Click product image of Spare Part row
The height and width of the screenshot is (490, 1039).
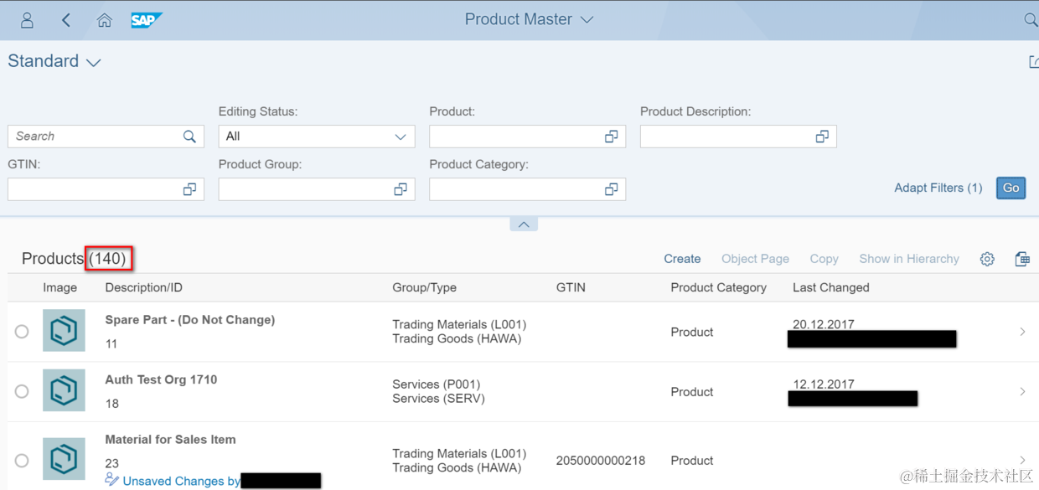pos(64,331)
